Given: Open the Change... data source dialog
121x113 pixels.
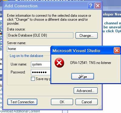Looking at the screenshot, I should point(86,36).
